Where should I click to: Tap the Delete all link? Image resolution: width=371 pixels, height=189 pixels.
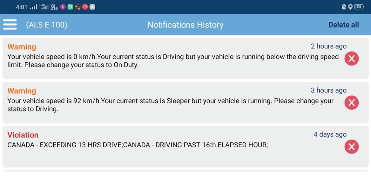click(343, 25)
